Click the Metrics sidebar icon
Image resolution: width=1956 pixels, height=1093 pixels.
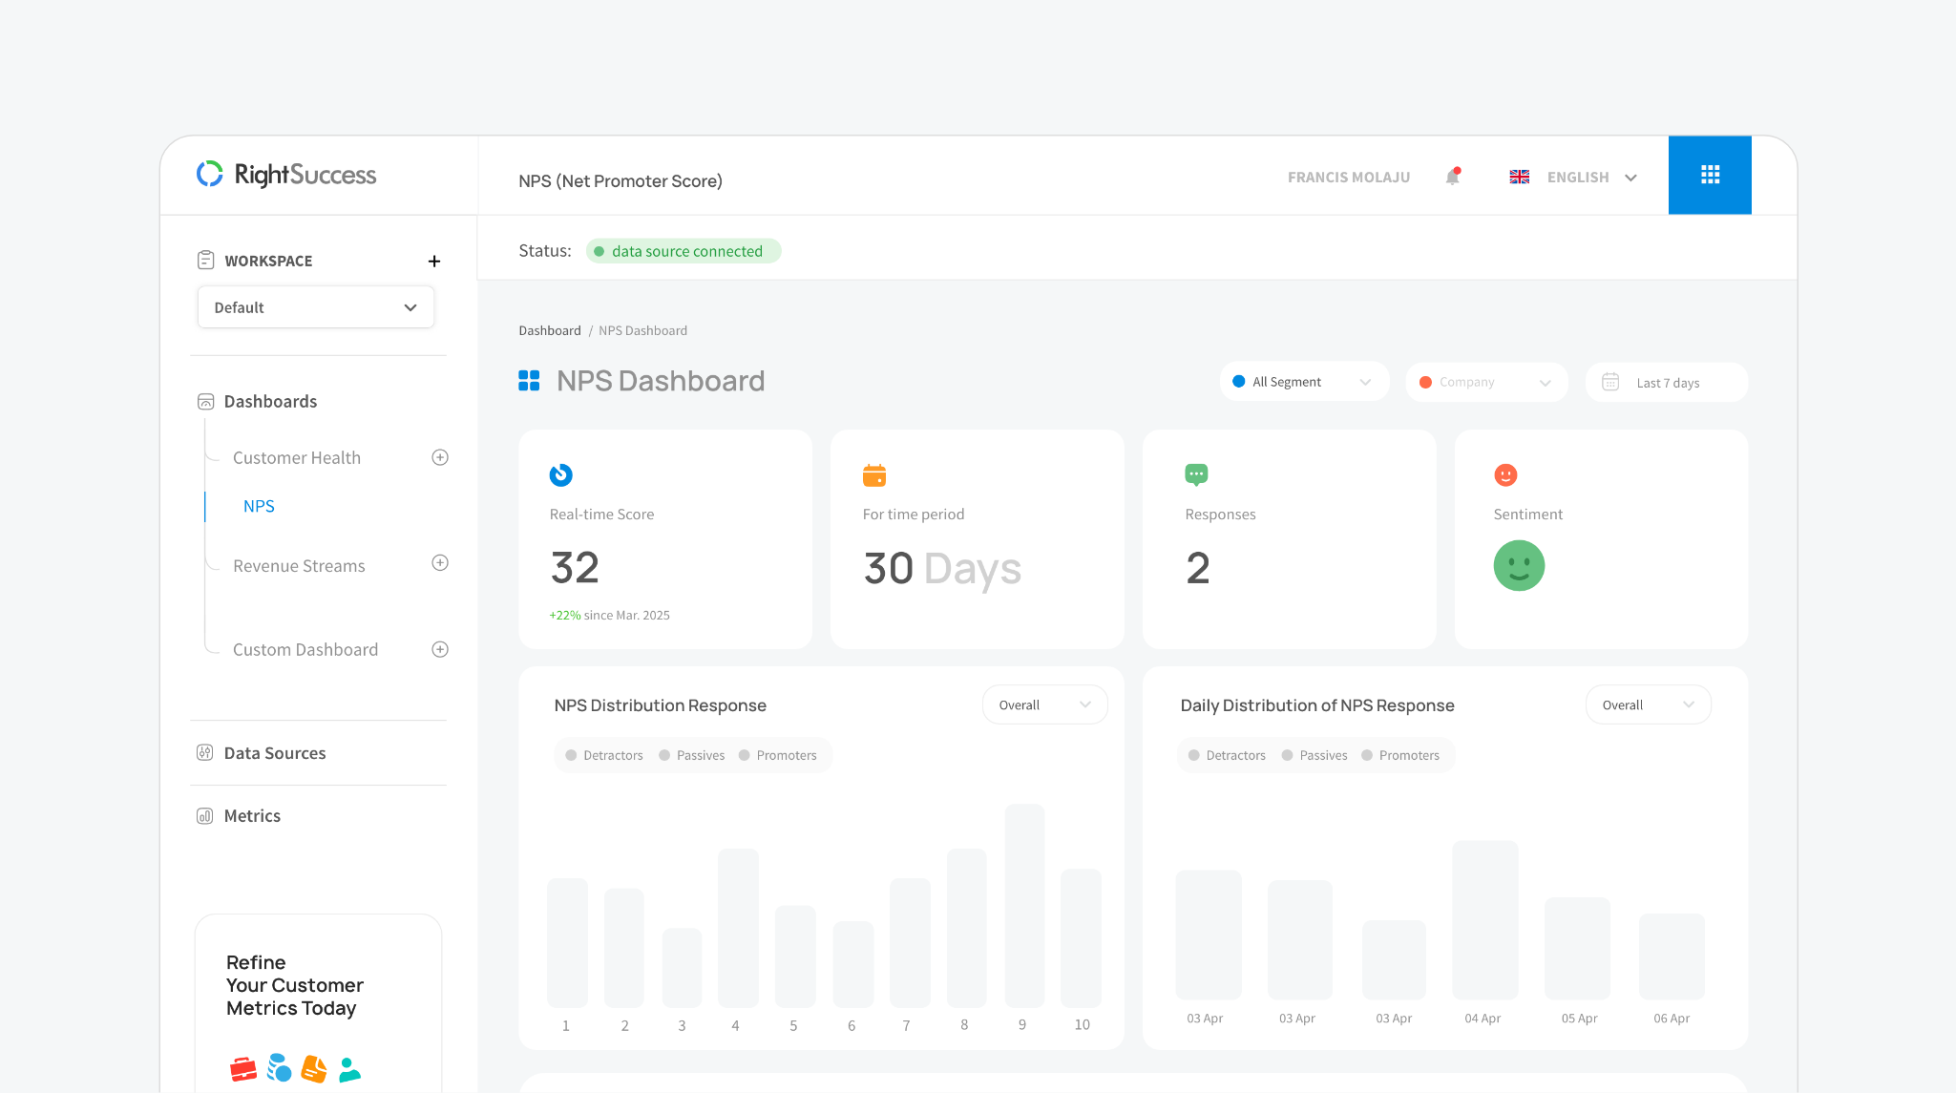pos(205,815)
